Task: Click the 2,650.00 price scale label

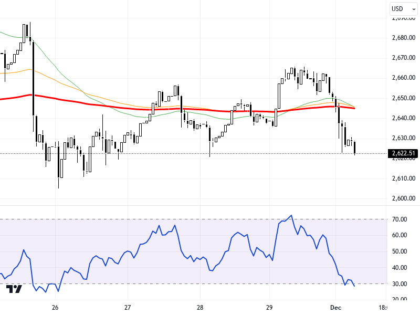Action: 403,98
